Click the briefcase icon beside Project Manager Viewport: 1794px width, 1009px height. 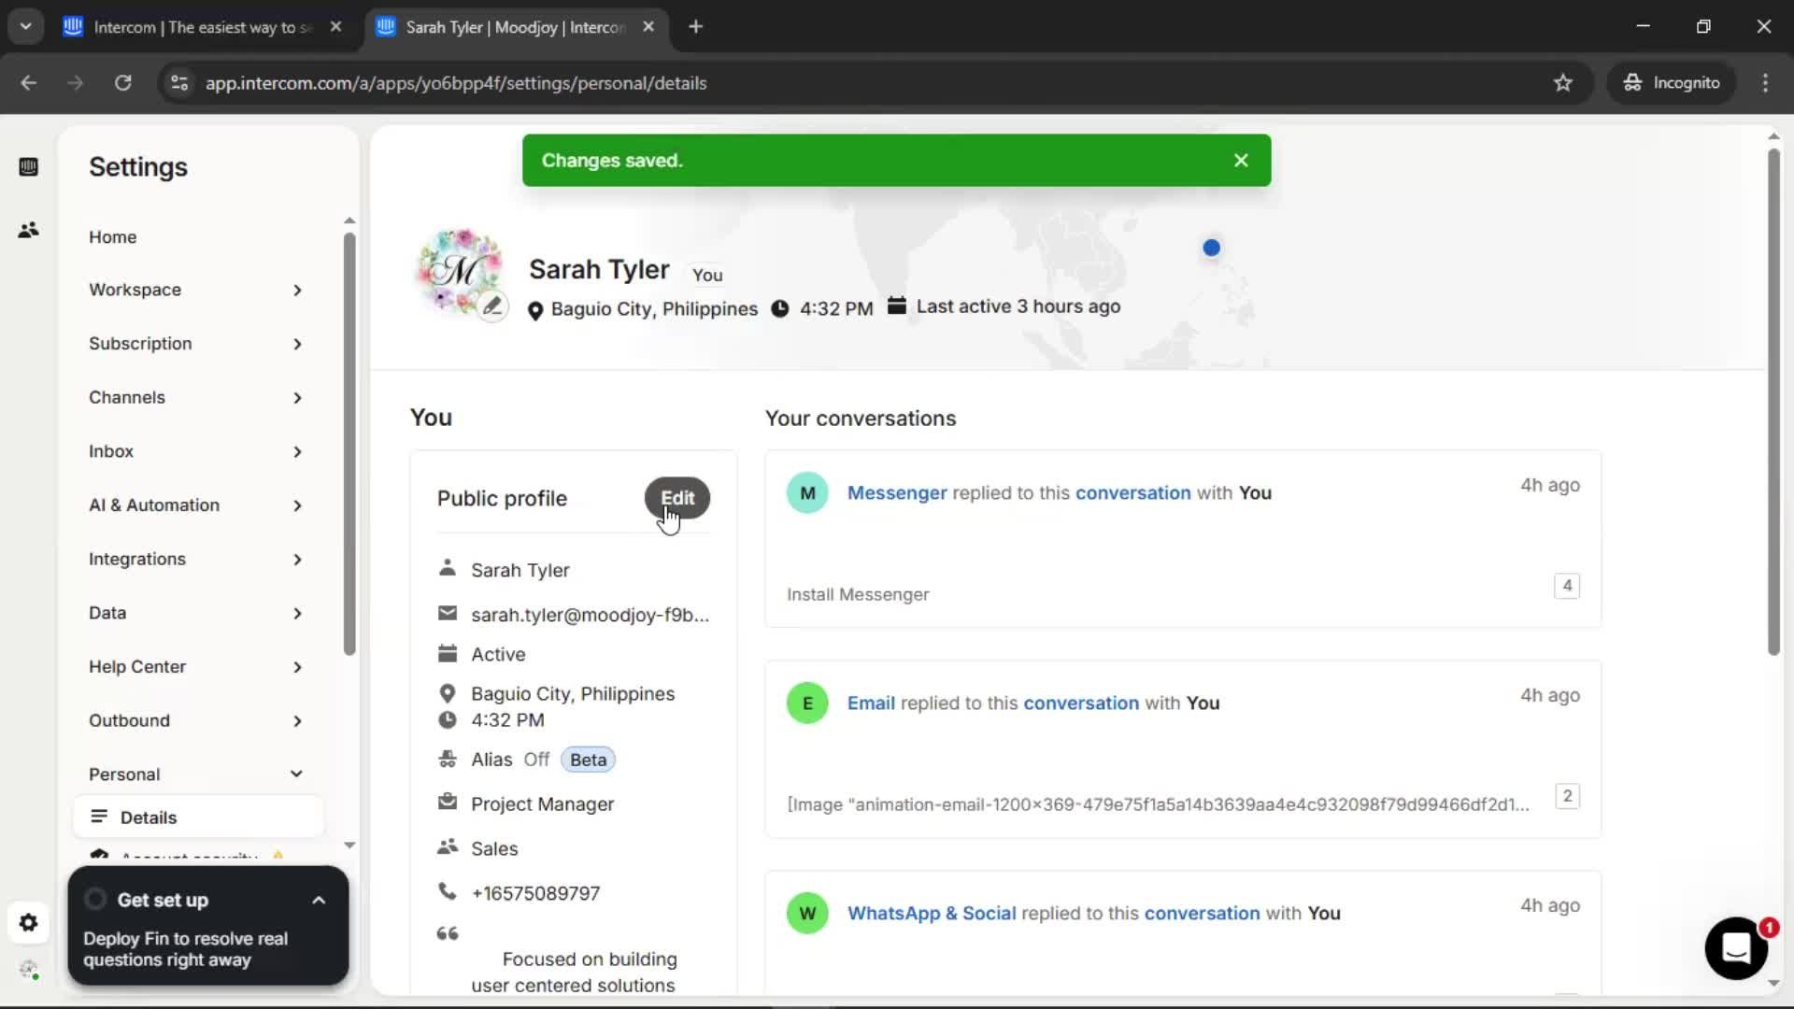[x=448, y=803]
